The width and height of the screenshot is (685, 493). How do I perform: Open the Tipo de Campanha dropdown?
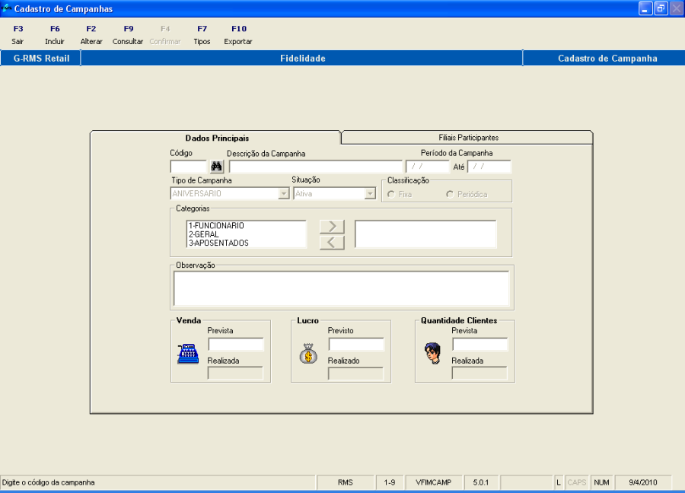click(284, 193)
